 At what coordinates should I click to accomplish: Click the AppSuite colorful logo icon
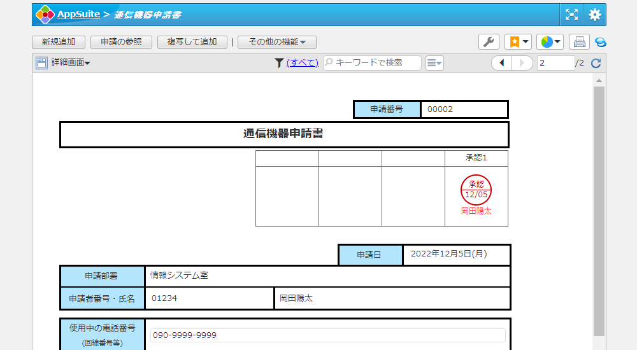(x=45, y=14)
